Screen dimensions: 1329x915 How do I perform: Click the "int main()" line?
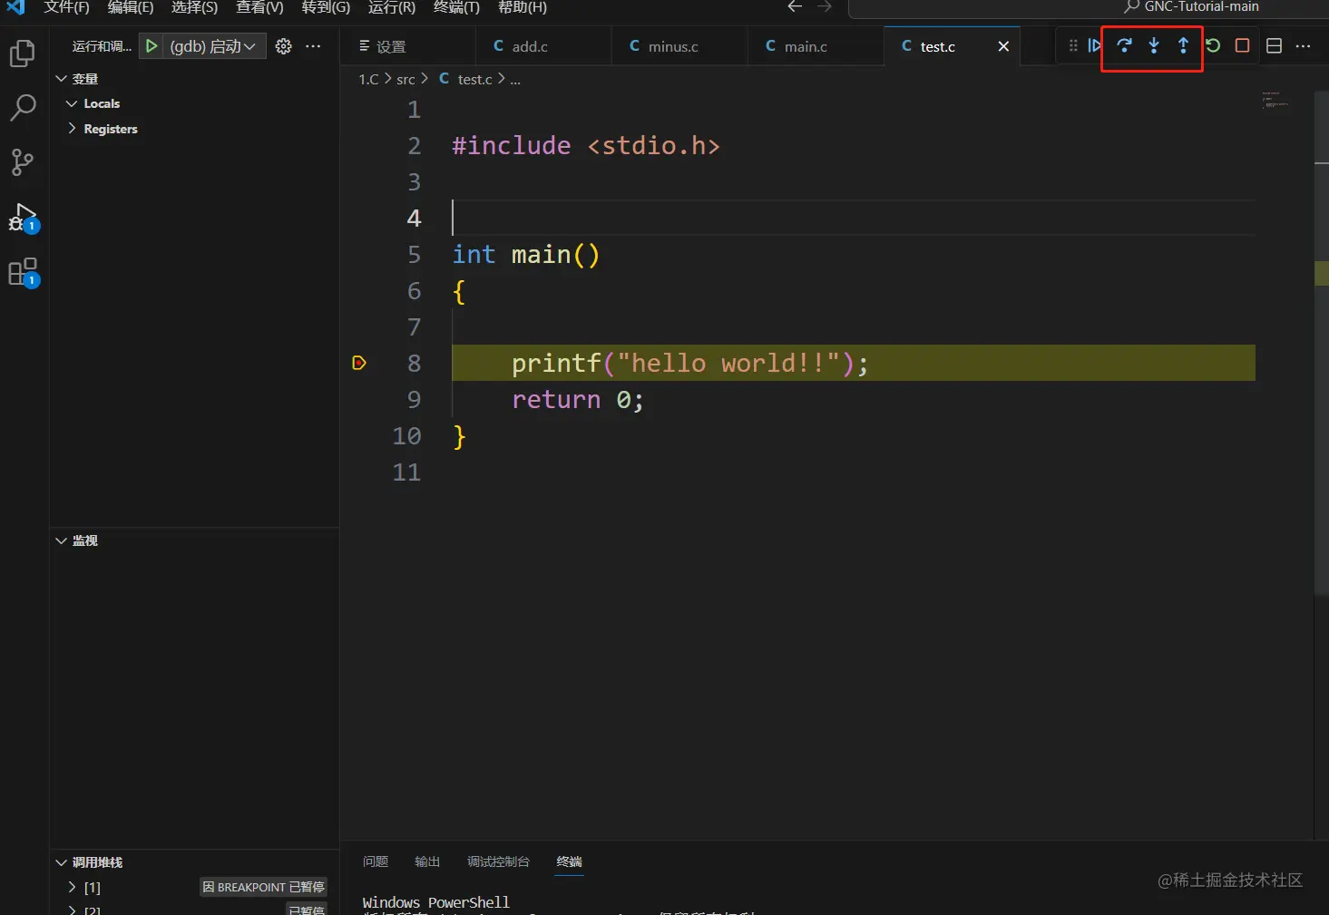pyautogui.click(x=526, y=255)
